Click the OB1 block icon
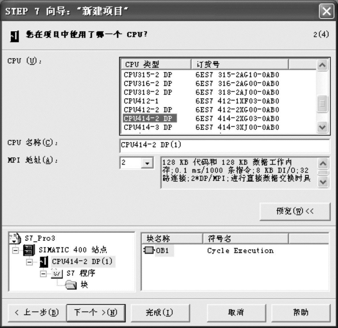 (x=149, y=250)
